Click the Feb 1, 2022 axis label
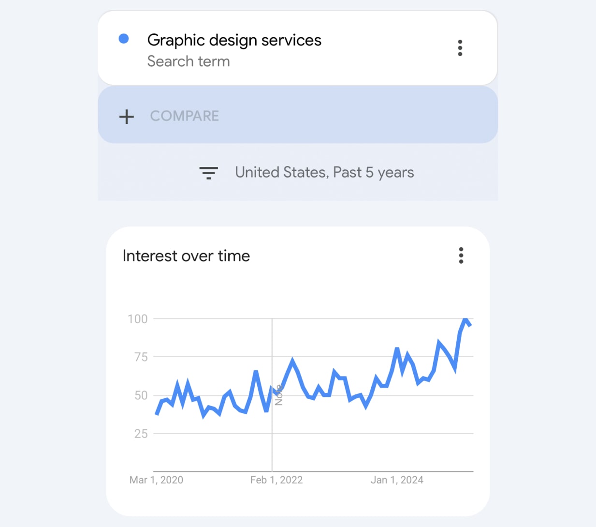The width and height of the screenshot is (596, 527). (276, 480)
